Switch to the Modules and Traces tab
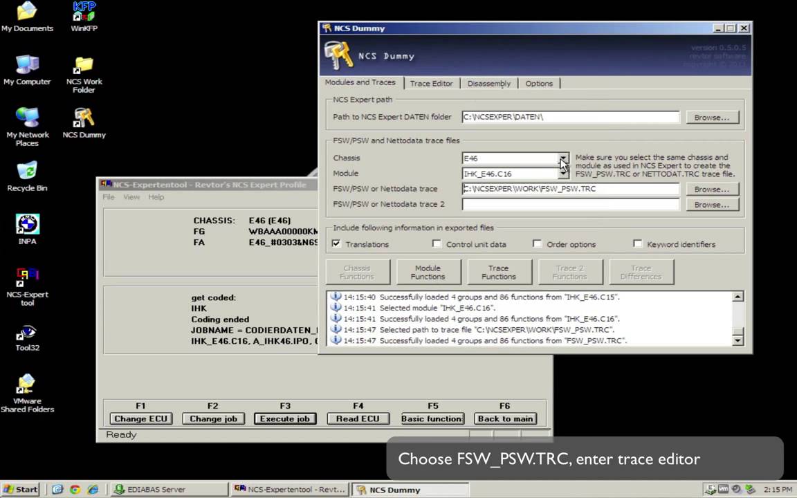 (360, 82)
